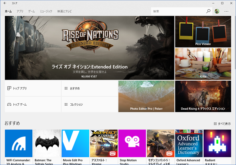Viewport: 236px width, 165px height.
Task: Click the grid icon beside すべて表示
Action: point(215,124)
